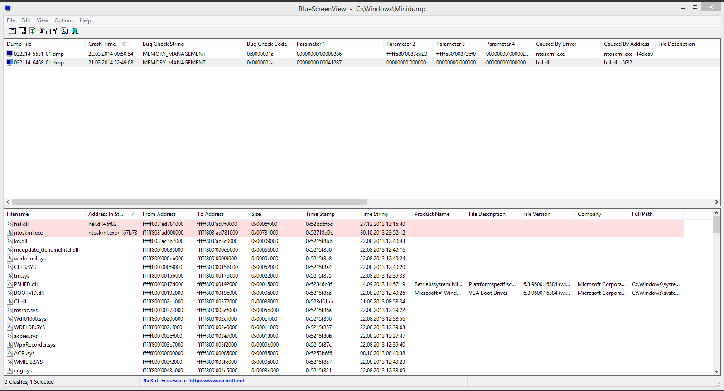Screen dimensions: 724x391
Task: Sort upper pane by Dump File column
Action: (x=44, y=44)
